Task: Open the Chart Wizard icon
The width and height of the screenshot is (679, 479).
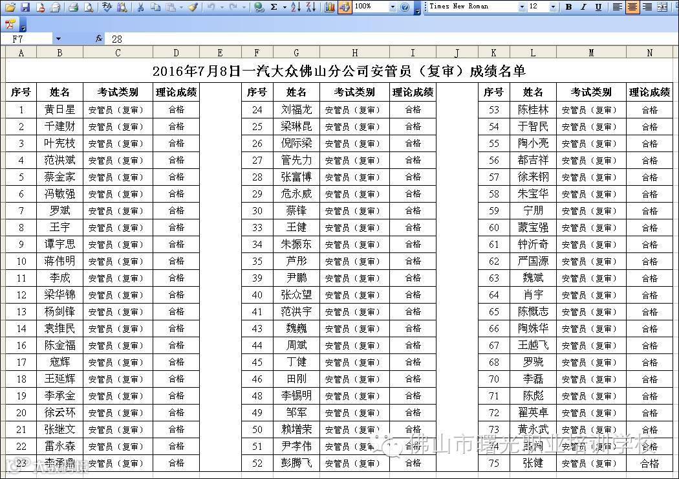Action: coord(330,7)
